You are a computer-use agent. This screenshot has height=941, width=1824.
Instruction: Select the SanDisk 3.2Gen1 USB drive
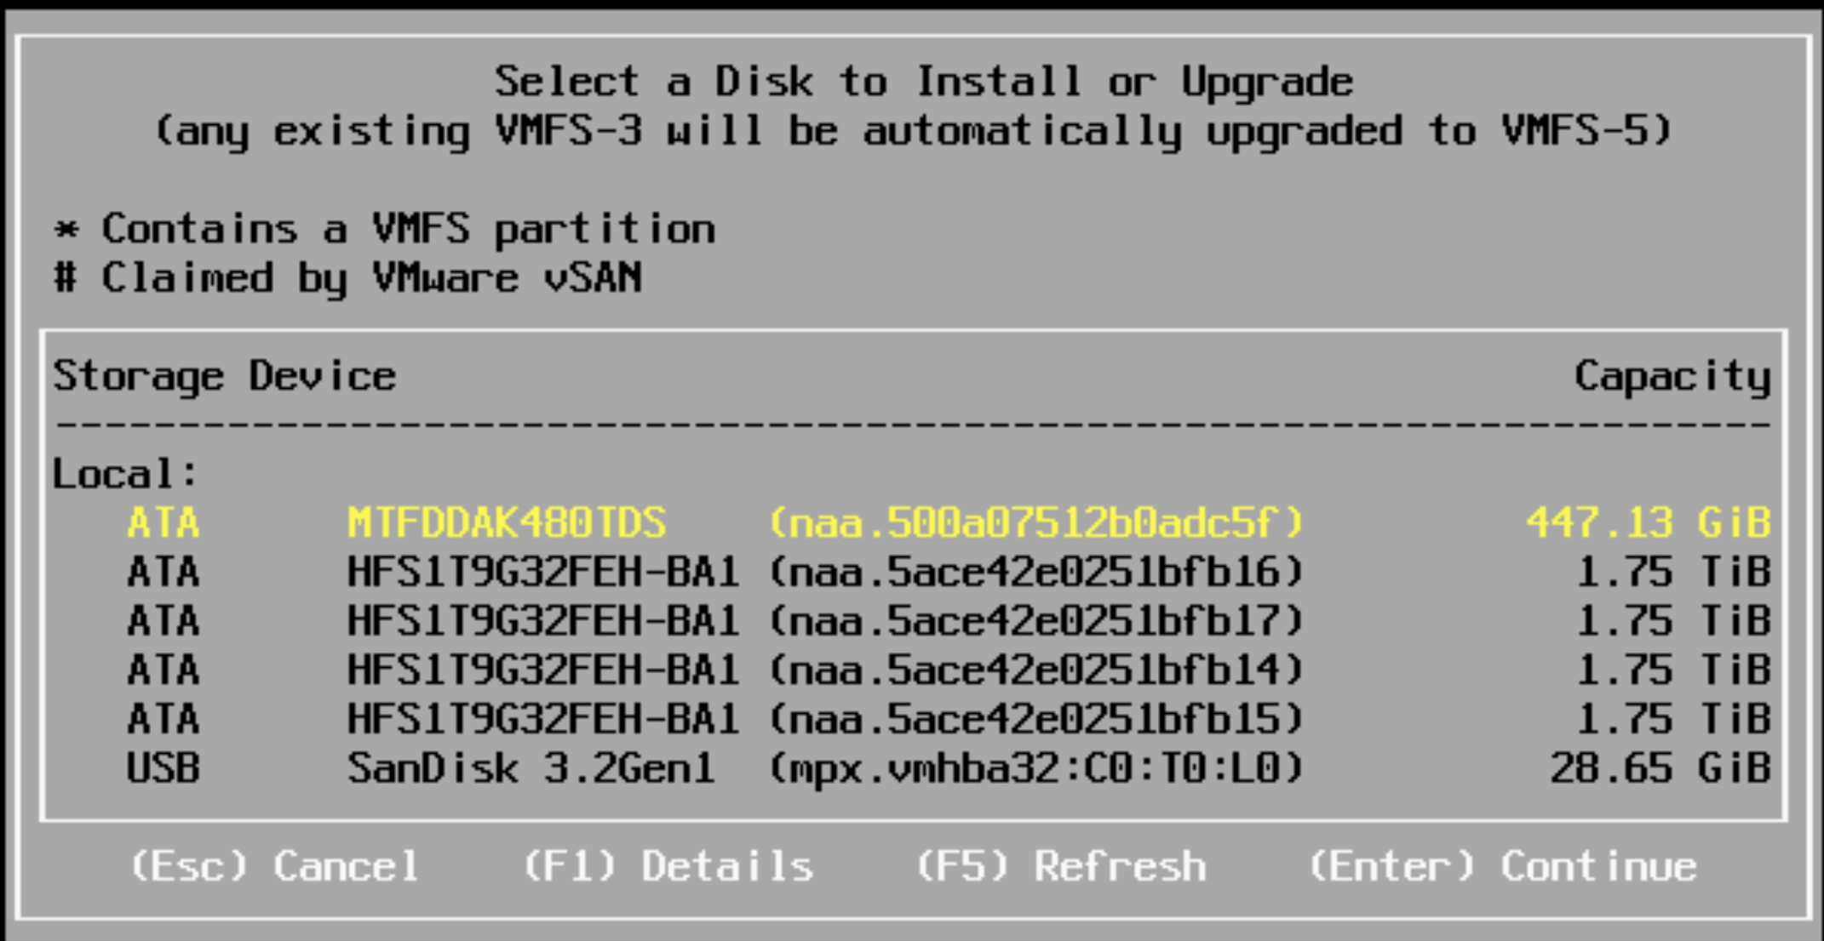click(911, 768)
